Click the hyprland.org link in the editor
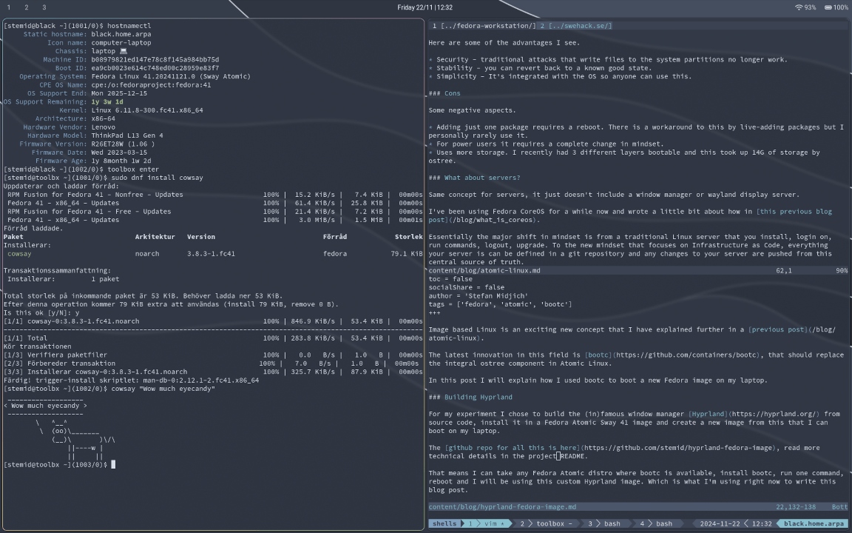 point(772,414)
